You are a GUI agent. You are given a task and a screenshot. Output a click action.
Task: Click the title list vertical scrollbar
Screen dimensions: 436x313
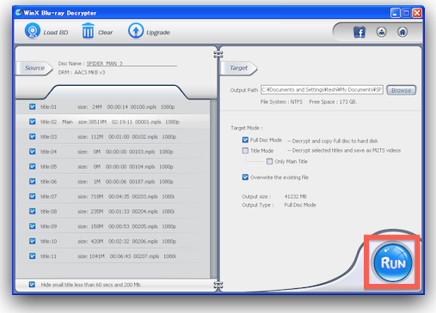point(213,189)
